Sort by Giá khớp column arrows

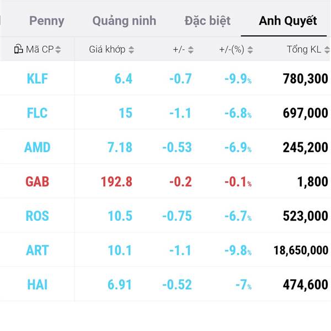pos(131,50)
